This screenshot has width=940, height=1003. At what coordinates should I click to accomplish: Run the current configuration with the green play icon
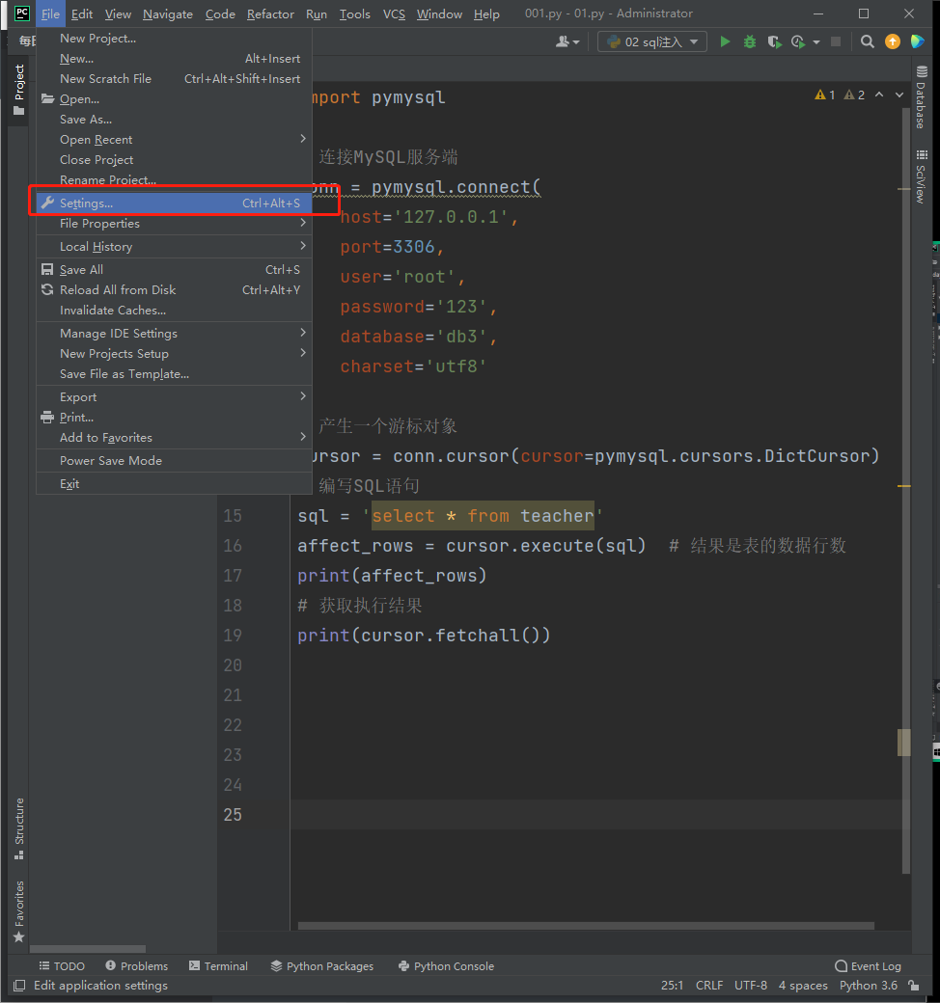[726, 41]
